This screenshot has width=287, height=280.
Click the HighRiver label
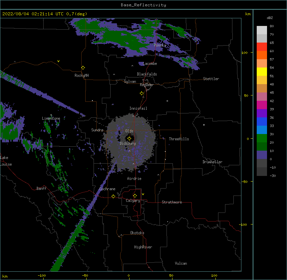pyautogui.click(x=143, y=247)
